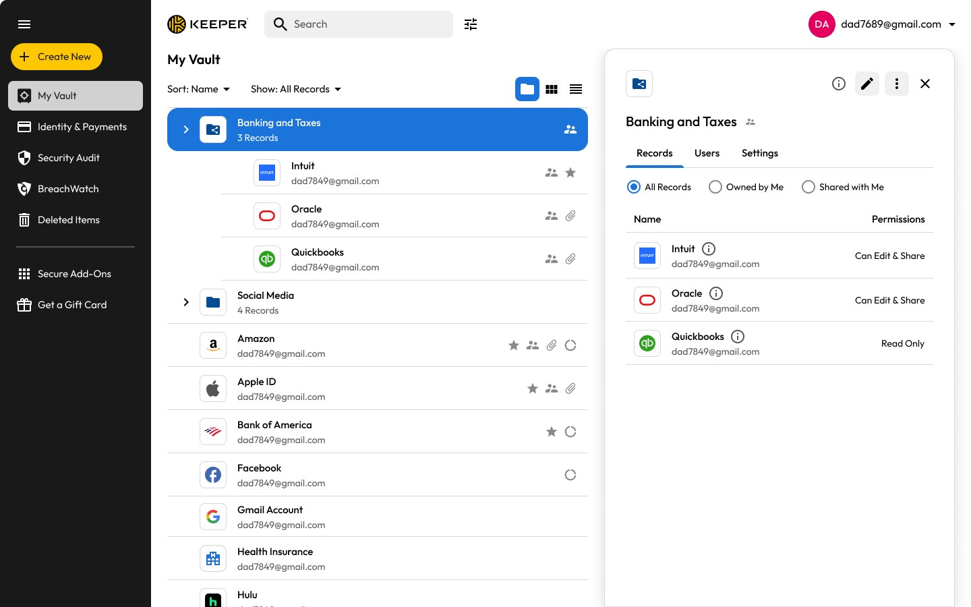This screenshot has height=607, width=971.
Task: Switch to the Users tab
Action: pyautogui.click(x=707, y=153)
